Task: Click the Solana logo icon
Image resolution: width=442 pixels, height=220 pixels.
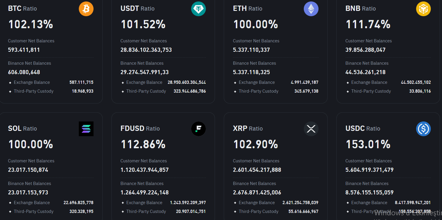Action: click(x=86, y=129)
